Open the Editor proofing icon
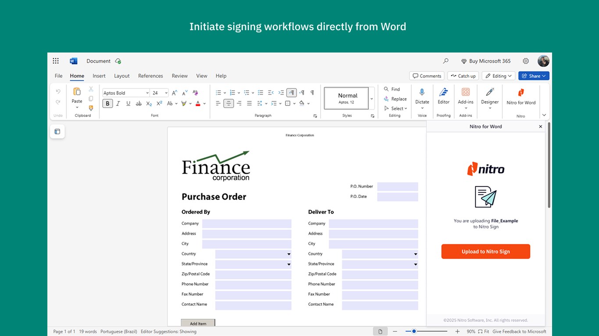599x336 pixels. click(443, 92)
